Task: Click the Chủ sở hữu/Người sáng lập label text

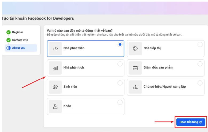Action: (164, 87)
